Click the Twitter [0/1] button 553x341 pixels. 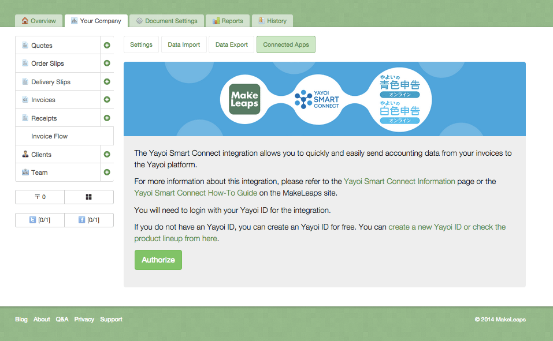(40, 220)
